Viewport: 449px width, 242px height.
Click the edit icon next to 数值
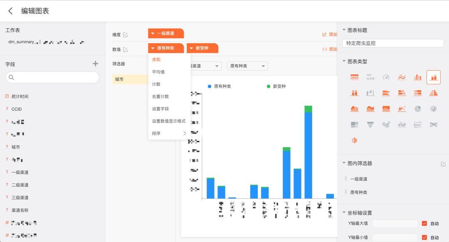[x=125, y=49]
